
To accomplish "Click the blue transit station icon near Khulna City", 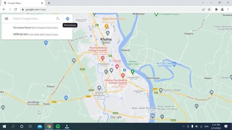I will (125, 70).
